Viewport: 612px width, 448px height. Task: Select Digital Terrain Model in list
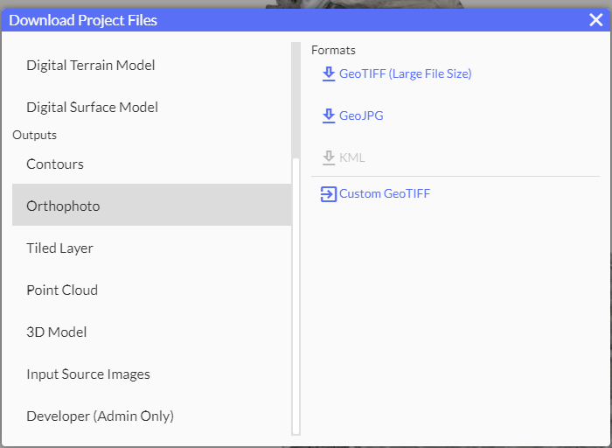coord(91,66)
